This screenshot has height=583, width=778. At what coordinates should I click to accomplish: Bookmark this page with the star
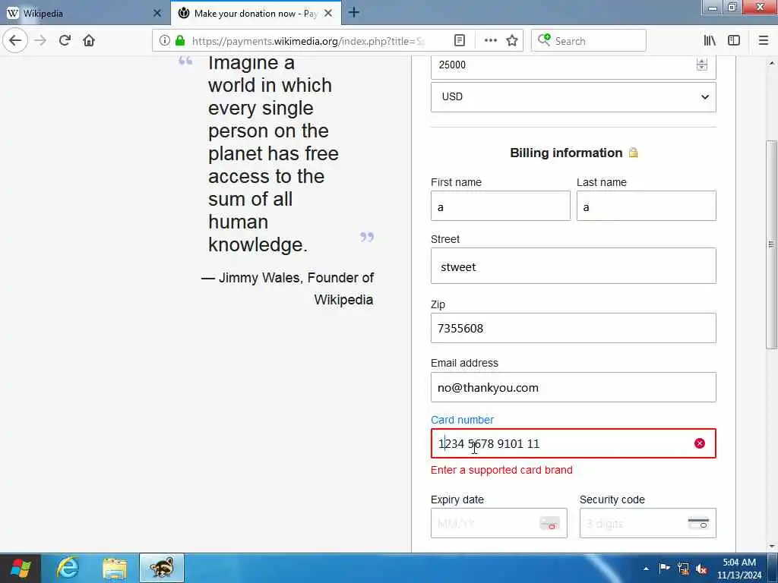pos(512,41)
